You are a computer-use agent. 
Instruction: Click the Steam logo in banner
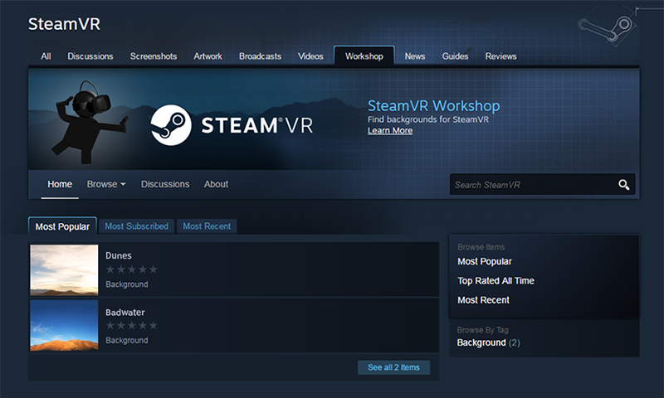point(172,125)
